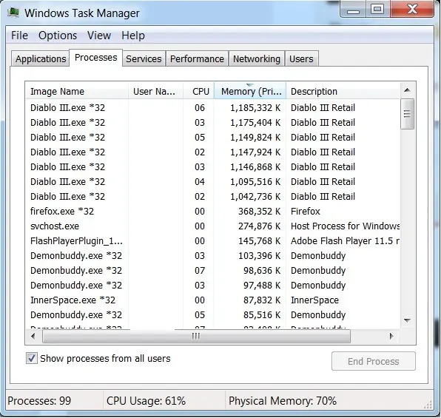Click the horizontal scrollbar right arrow
Viewport: 441px width, 418px height.
pos(391,336)
